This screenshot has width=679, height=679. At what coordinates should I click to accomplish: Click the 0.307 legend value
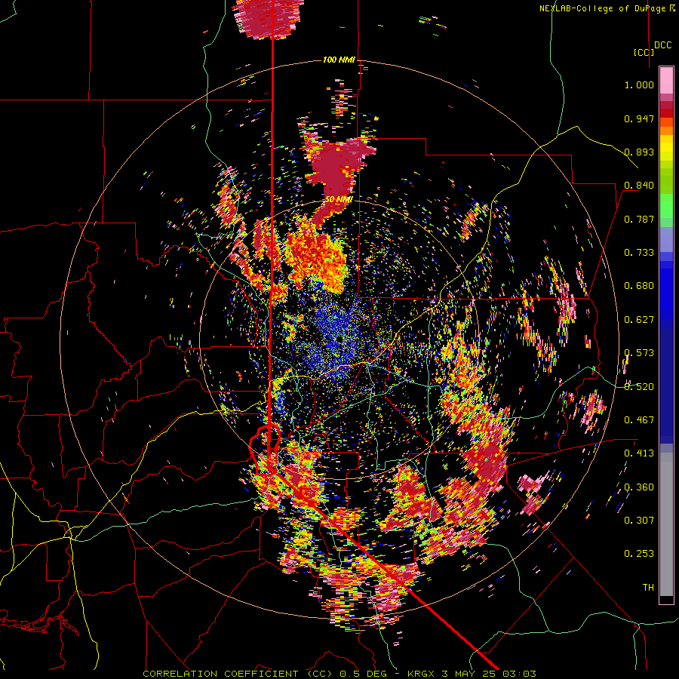pos(639,520)
